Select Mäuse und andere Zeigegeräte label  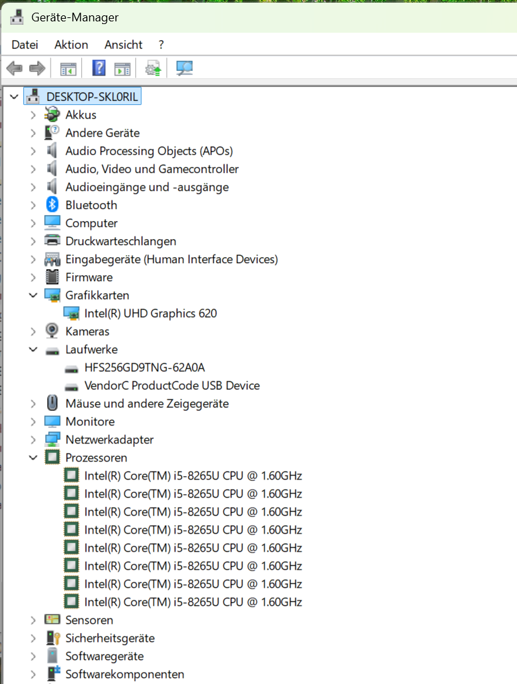[x=147, y=403]
